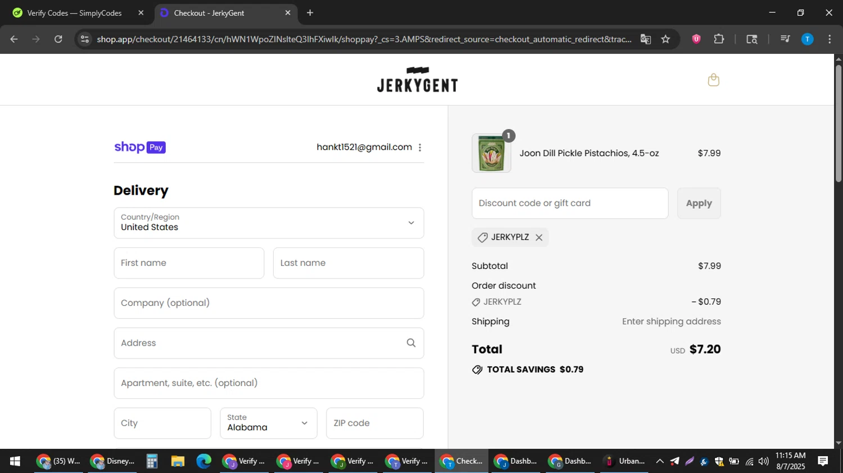Image resolution: width=843 pixels, height=473 pixels.
Task: Remove the JERKYPLZ discount code tag
Action: pyautogui.click(x=539, y=237)
